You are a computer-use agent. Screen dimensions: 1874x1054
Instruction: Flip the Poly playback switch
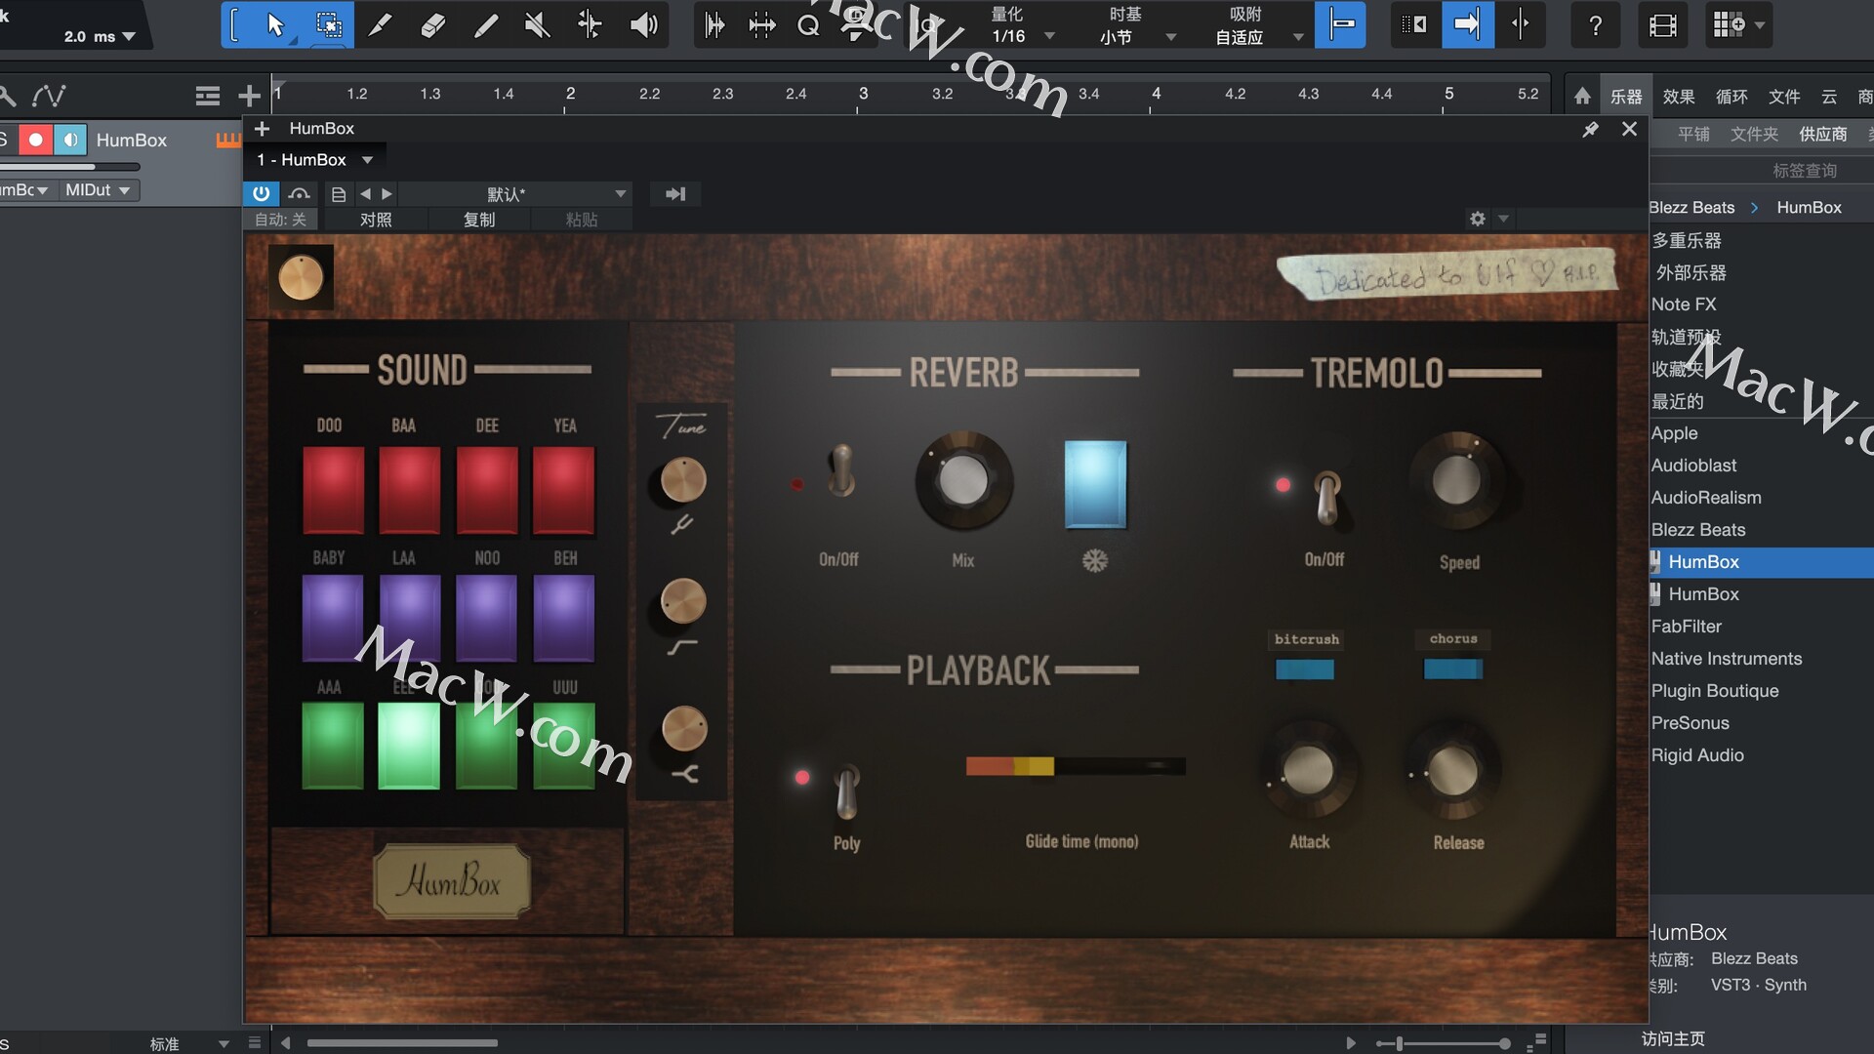pyautogui.click(x=847, y=791)
